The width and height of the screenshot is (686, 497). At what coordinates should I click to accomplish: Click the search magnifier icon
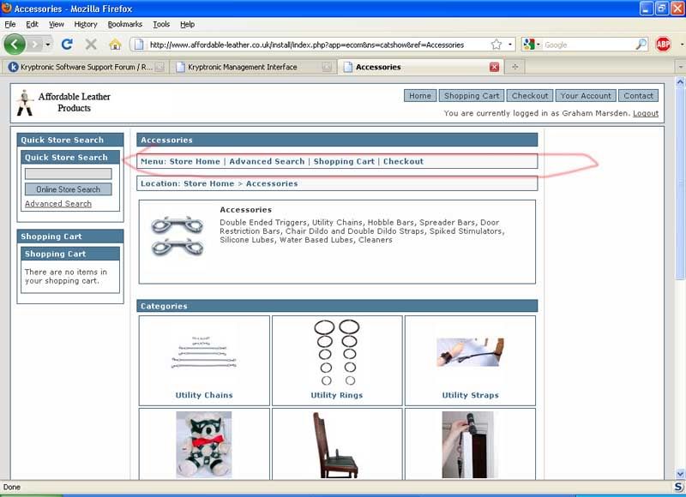[x=641, y=45]
